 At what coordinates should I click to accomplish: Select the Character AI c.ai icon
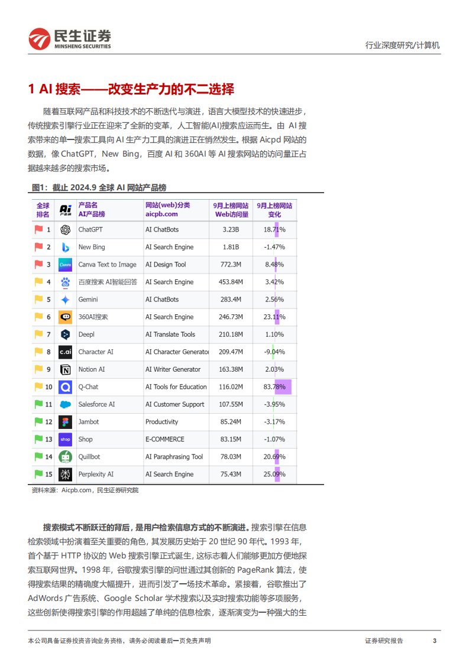coord(66,352)
